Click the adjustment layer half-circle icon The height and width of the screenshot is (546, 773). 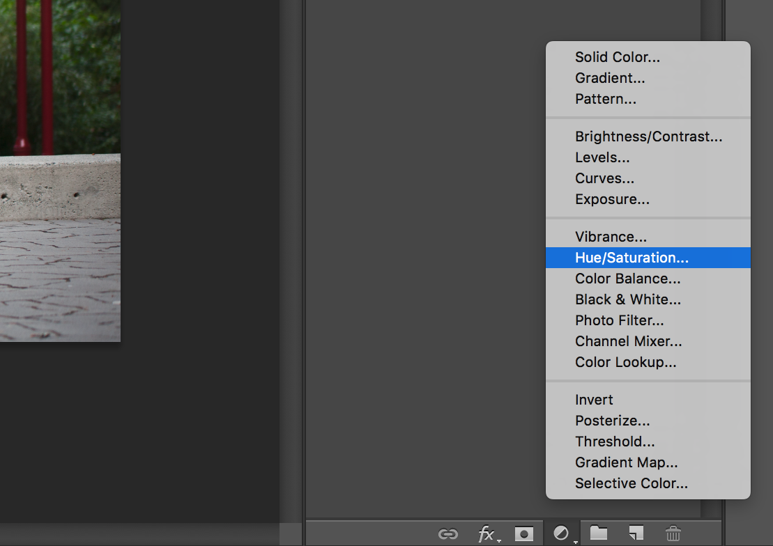561,533
